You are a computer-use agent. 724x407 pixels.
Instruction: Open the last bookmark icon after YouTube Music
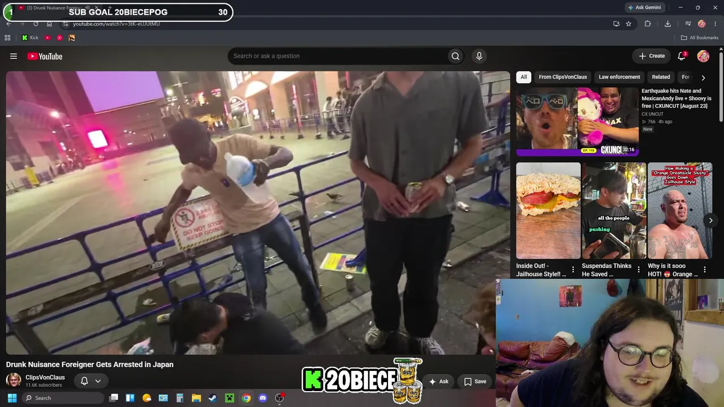(71, 38)
